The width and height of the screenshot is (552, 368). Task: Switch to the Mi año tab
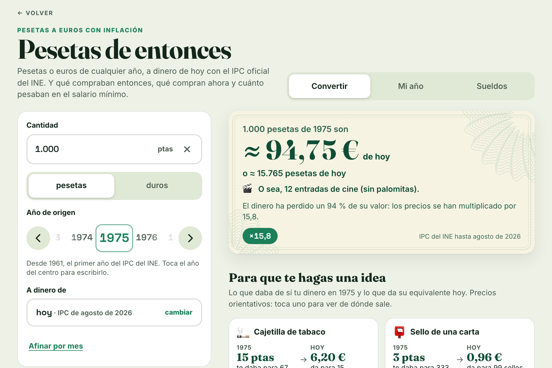tap(411, 86)
